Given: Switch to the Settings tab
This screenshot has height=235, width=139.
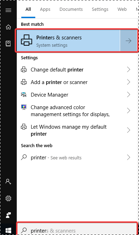Looking at the screenshot, I should click(x=100, y=9).
